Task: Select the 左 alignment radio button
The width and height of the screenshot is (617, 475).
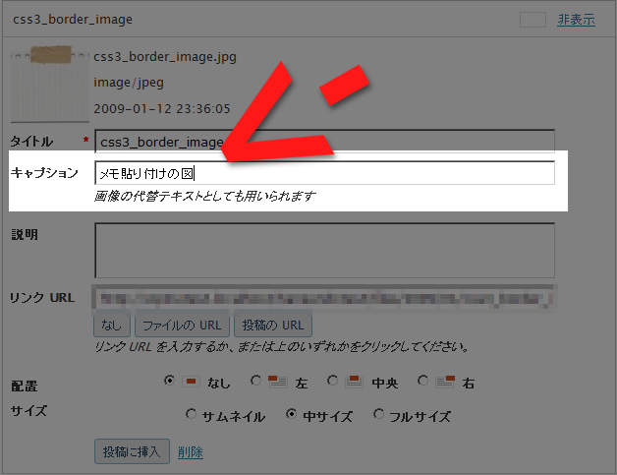Action: [x=256, y=381]
